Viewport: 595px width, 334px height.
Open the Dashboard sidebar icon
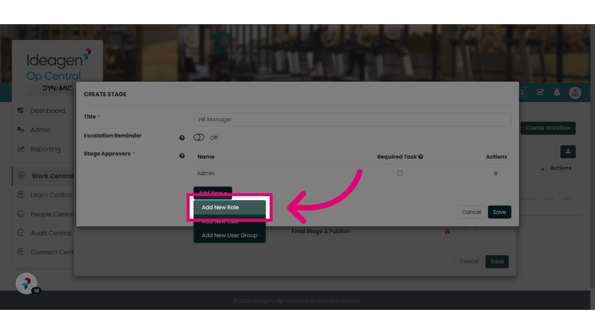coord(20,110)
